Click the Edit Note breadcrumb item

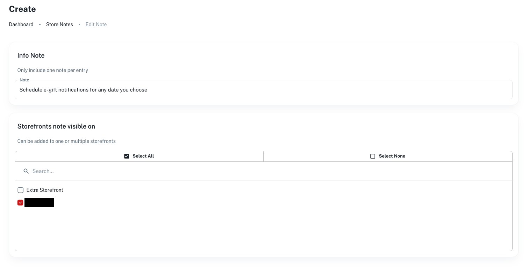pos(96,24)
